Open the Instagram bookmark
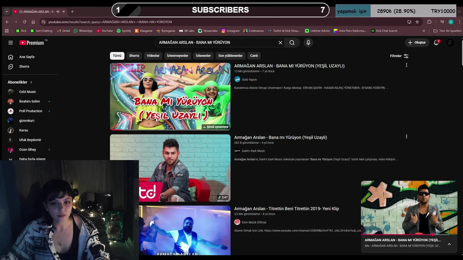The height and width of the screenshot is (260, 463). [x=230, y=31]
